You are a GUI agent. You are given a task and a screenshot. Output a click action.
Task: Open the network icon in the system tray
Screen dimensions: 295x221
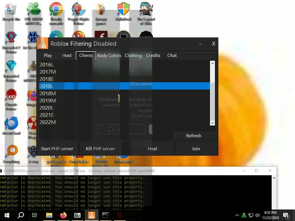tap(251, 215)
